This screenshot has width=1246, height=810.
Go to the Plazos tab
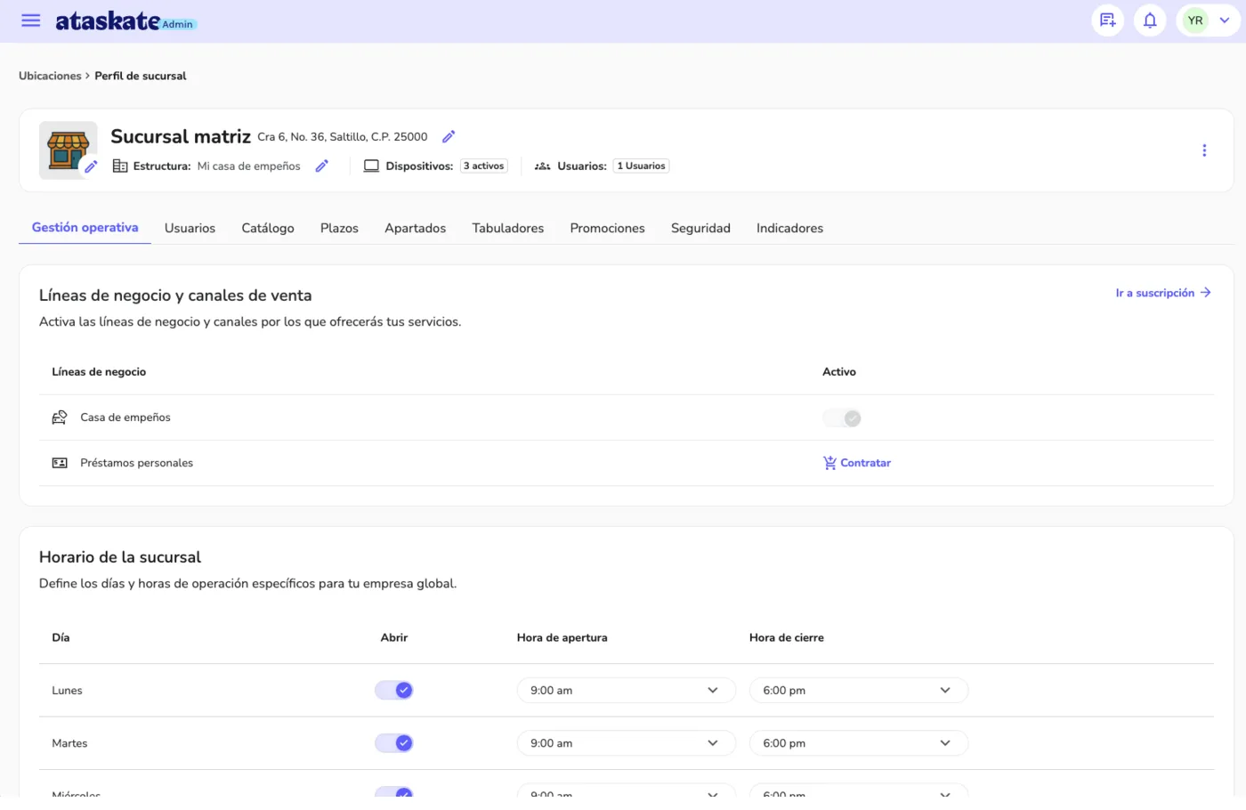tap(339, 229)
